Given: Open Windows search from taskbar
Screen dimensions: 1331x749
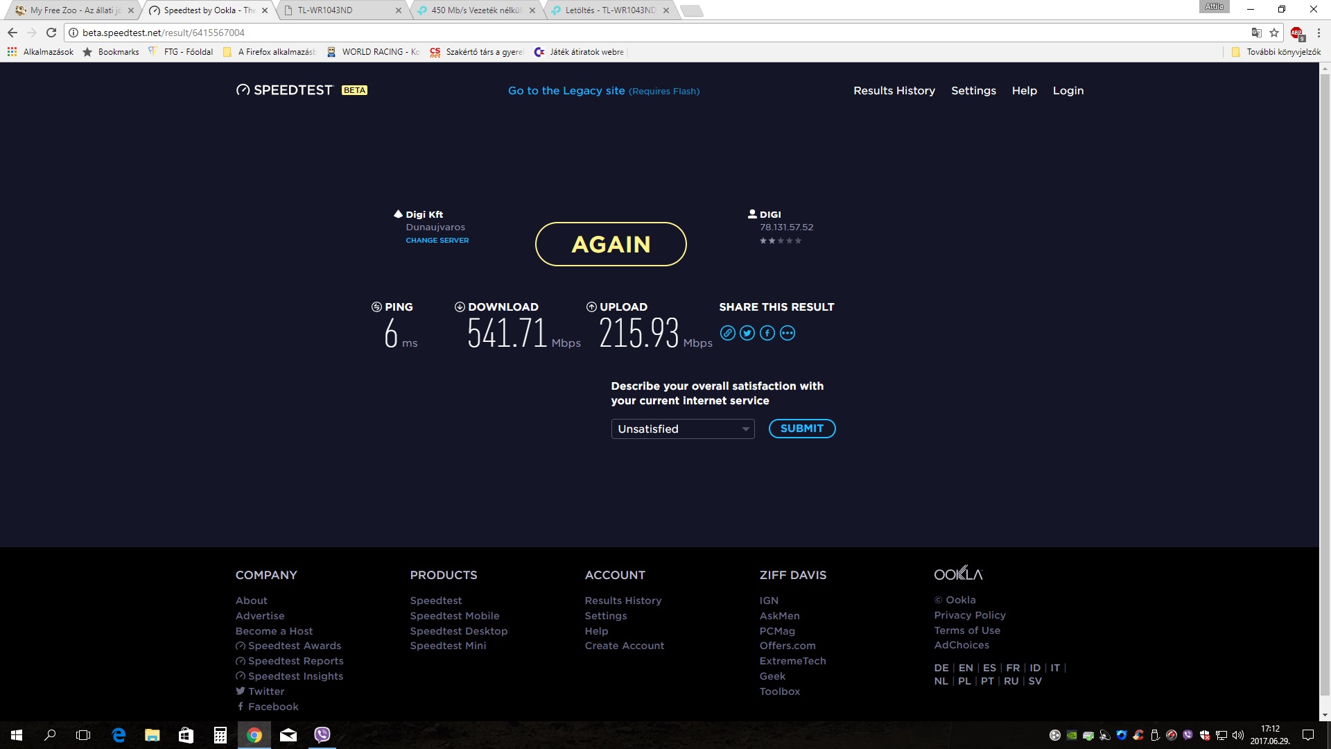Looking at the screenshot, I should (50, 735).
